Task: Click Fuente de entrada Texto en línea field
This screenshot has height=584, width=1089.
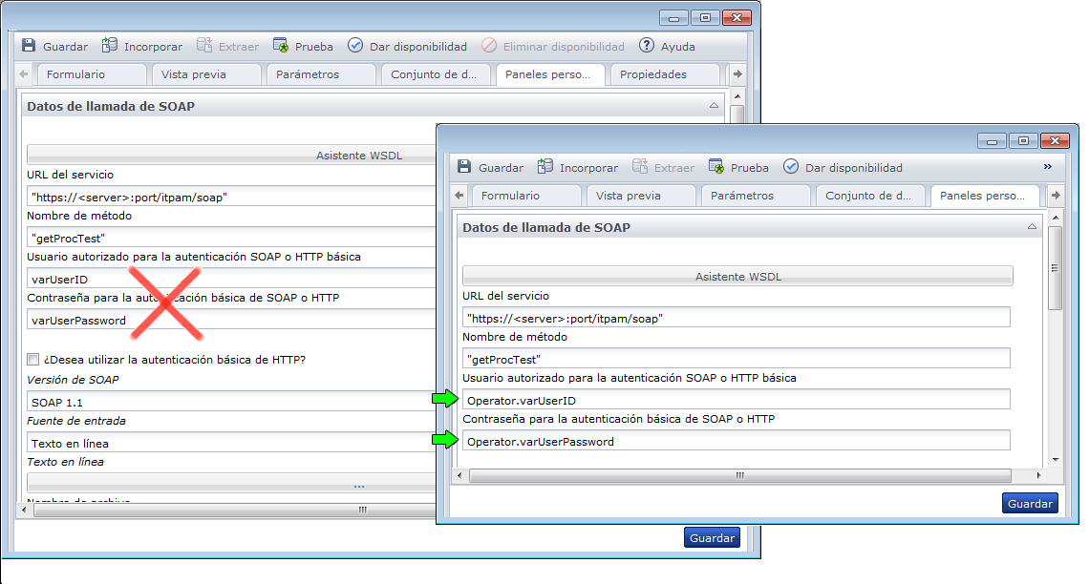Action: [231, 443]
